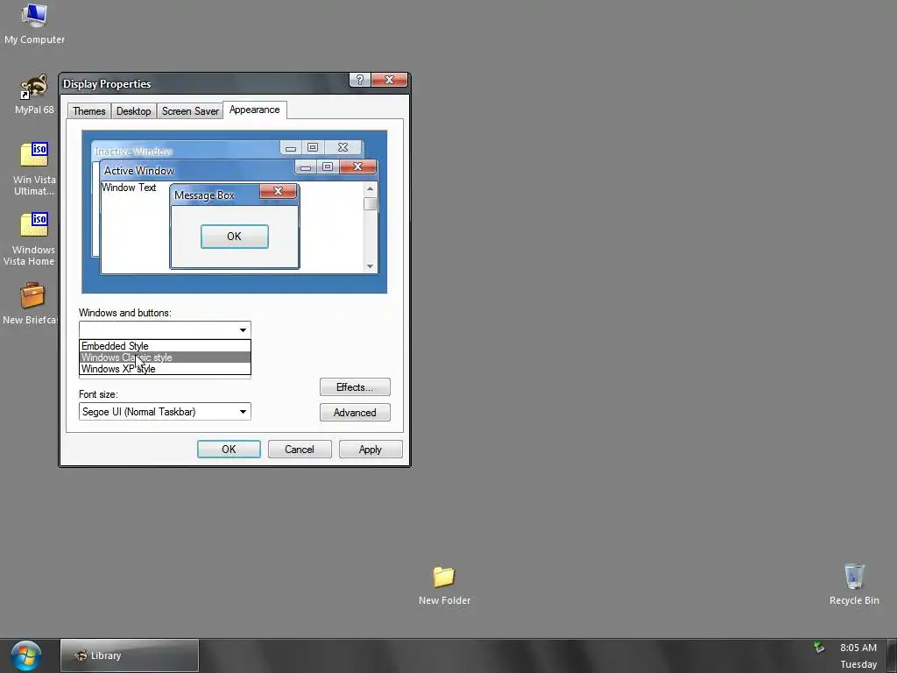Image resolution: width=897 pixels, height=673 pixels.
Task: Switch to the Themes tab
Action: pyautogui.click(x=88, y=111)
